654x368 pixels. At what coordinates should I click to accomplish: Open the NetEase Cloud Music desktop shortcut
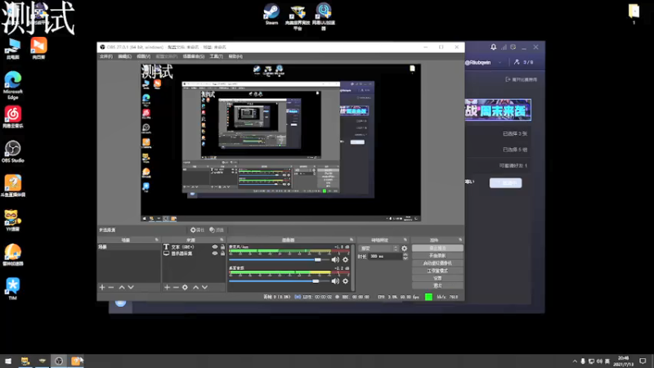[13, 117]
